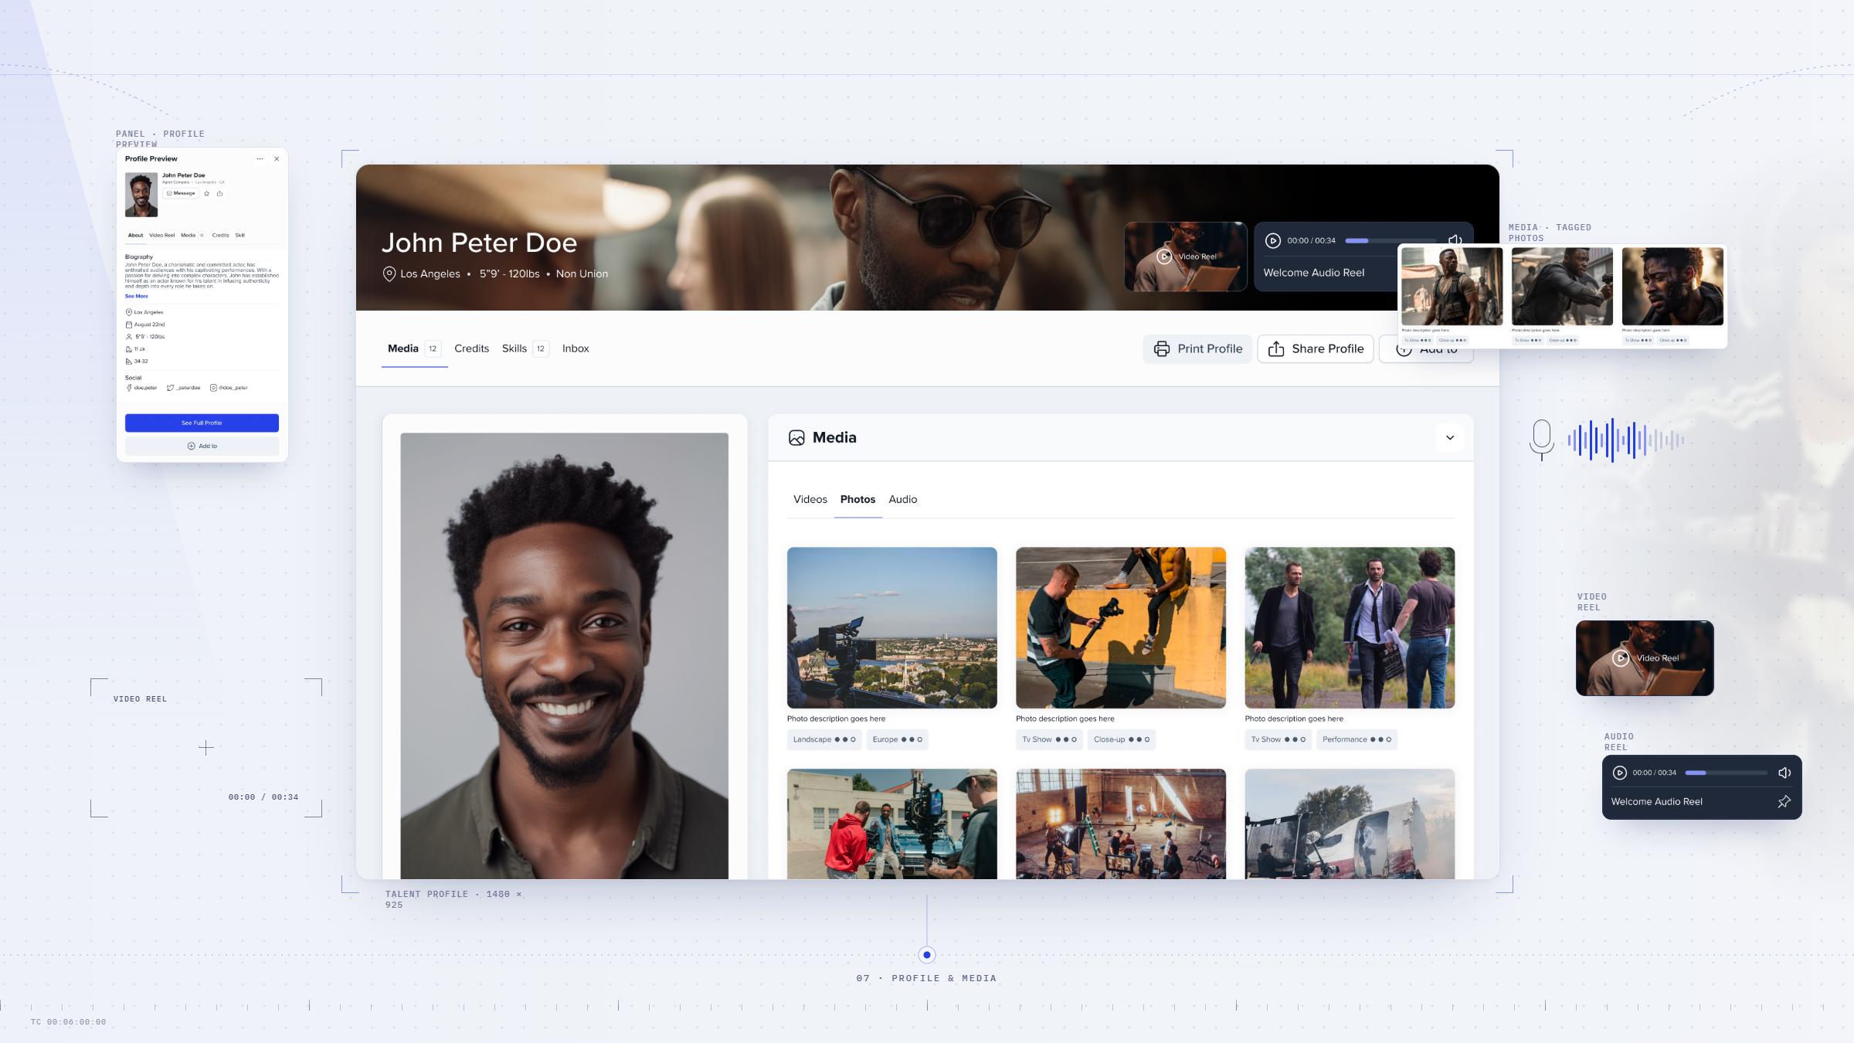Screen dimensions: 1854x1043
Task: Switch to the About tab in Profile Preview
Action: tap(135, 236)
